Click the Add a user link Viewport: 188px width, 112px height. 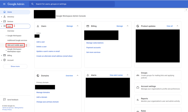tap(40, 42)
